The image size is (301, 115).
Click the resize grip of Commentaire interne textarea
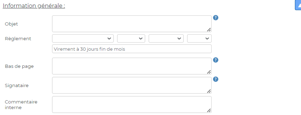point(209,110)
